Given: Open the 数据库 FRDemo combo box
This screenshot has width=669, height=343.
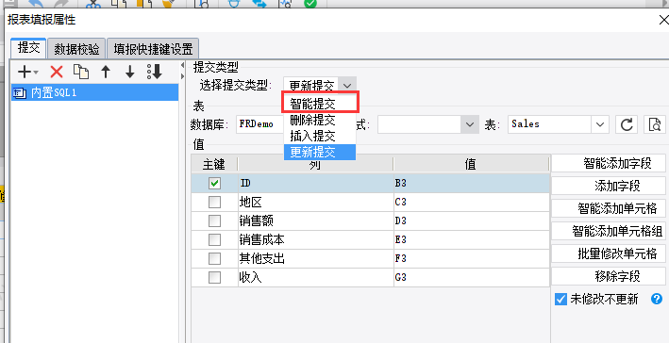Looking at the screenshot, I should coord(259,124).
